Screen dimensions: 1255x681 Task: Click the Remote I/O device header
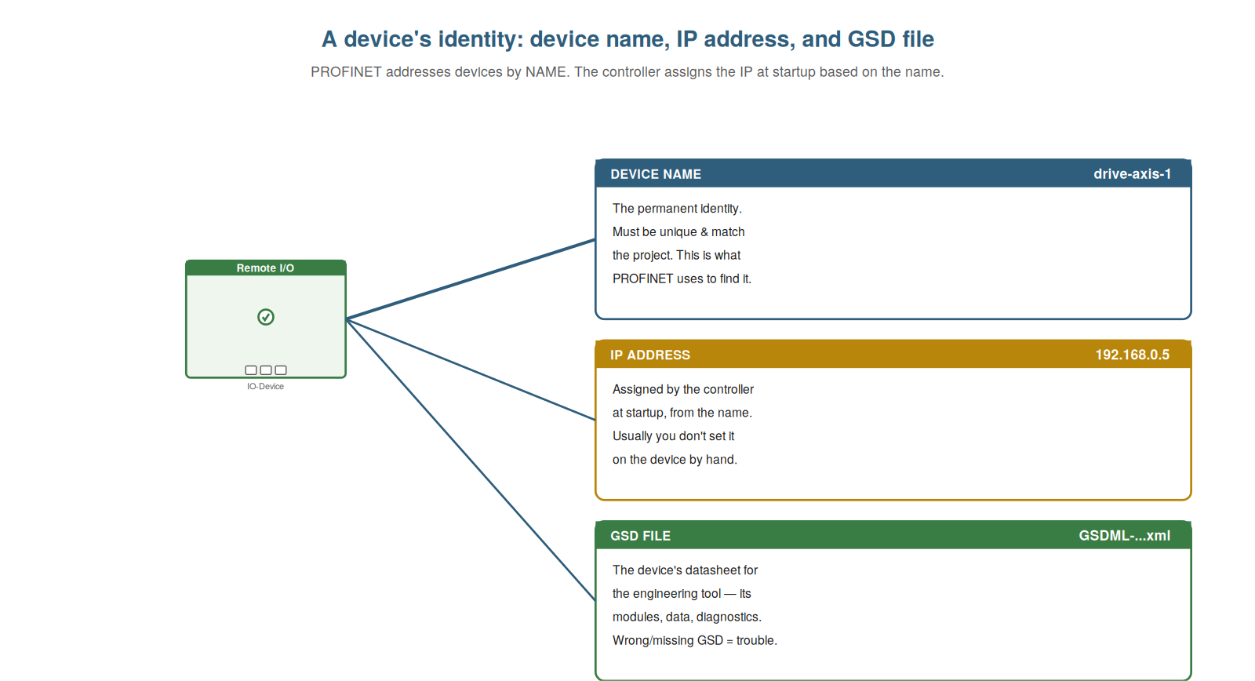point(266,268)
